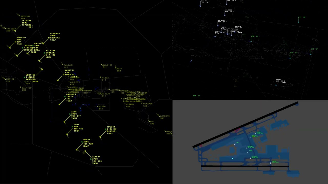Click AAL3146's radar target symbol

(39, 61)
